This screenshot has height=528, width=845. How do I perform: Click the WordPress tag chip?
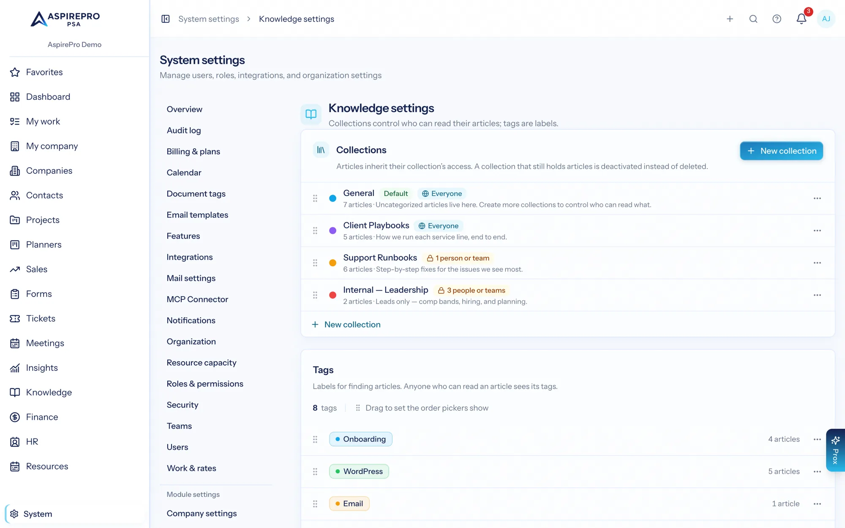click(359, 471)
